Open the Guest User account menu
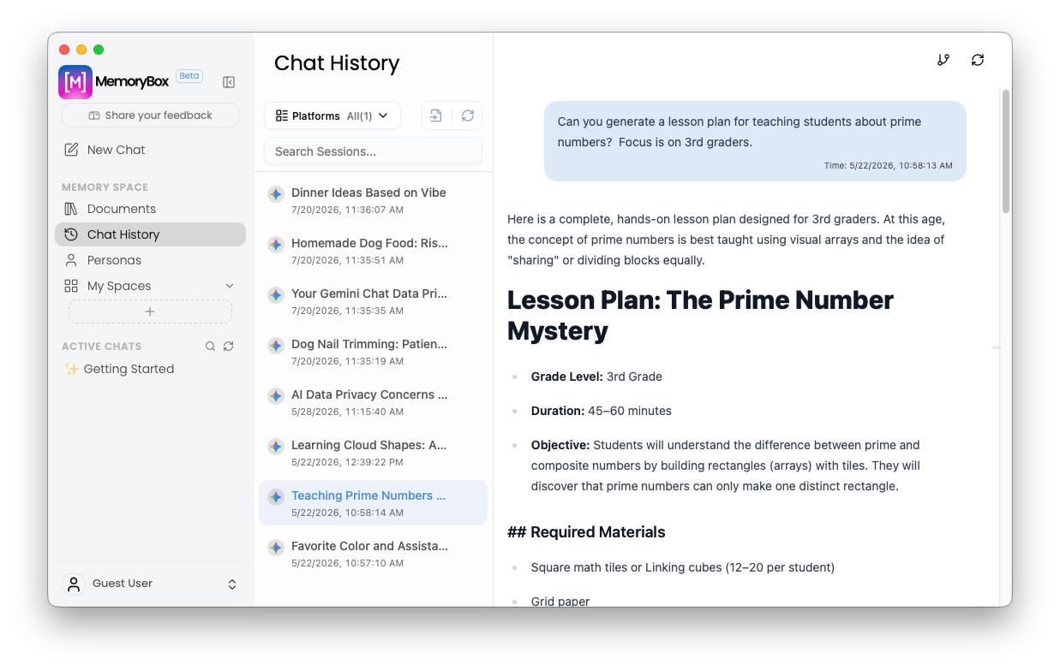 pyautogui.click(x=150, y=584)
